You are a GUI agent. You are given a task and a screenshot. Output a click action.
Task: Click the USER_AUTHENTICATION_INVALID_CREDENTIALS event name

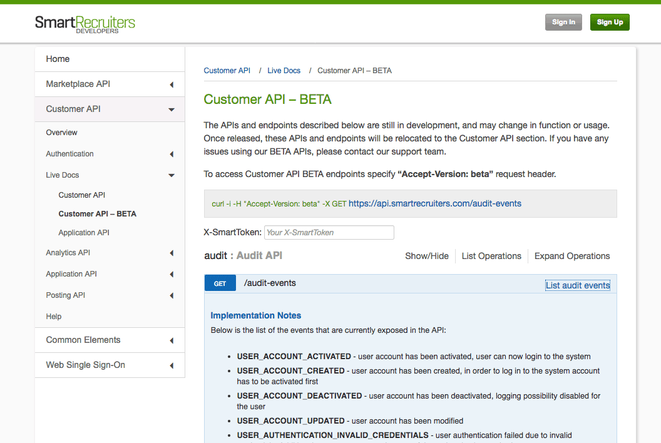pos(332,435)
